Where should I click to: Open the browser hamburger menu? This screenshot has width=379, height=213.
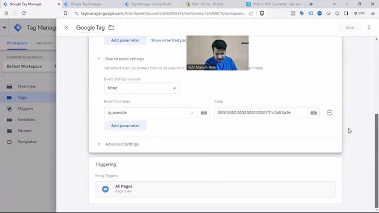372,13
